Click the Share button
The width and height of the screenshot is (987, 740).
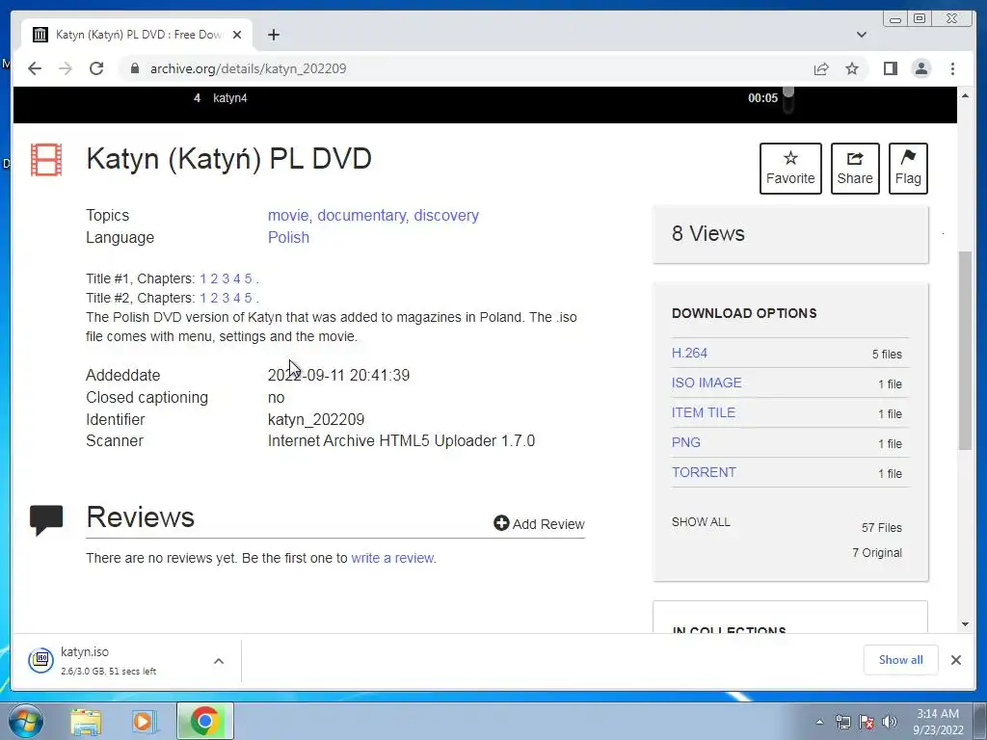pos(855,169)
